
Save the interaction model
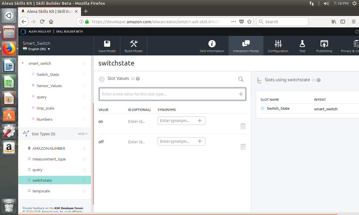tap(107, 46)
